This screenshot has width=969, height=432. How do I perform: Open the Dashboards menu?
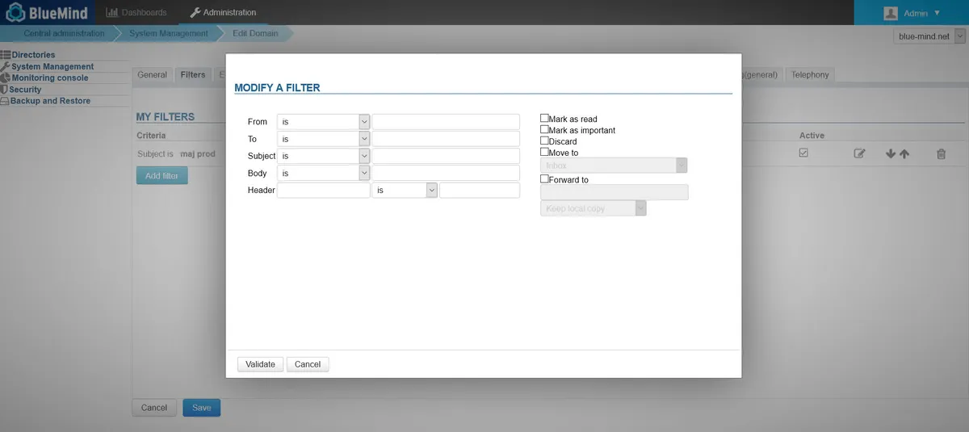[x=136, y=12]
